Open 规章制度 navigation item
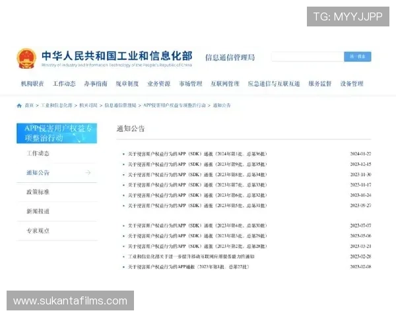Image resolution: width=396 pixels, height=317 pixels. (x=127, y=84)
